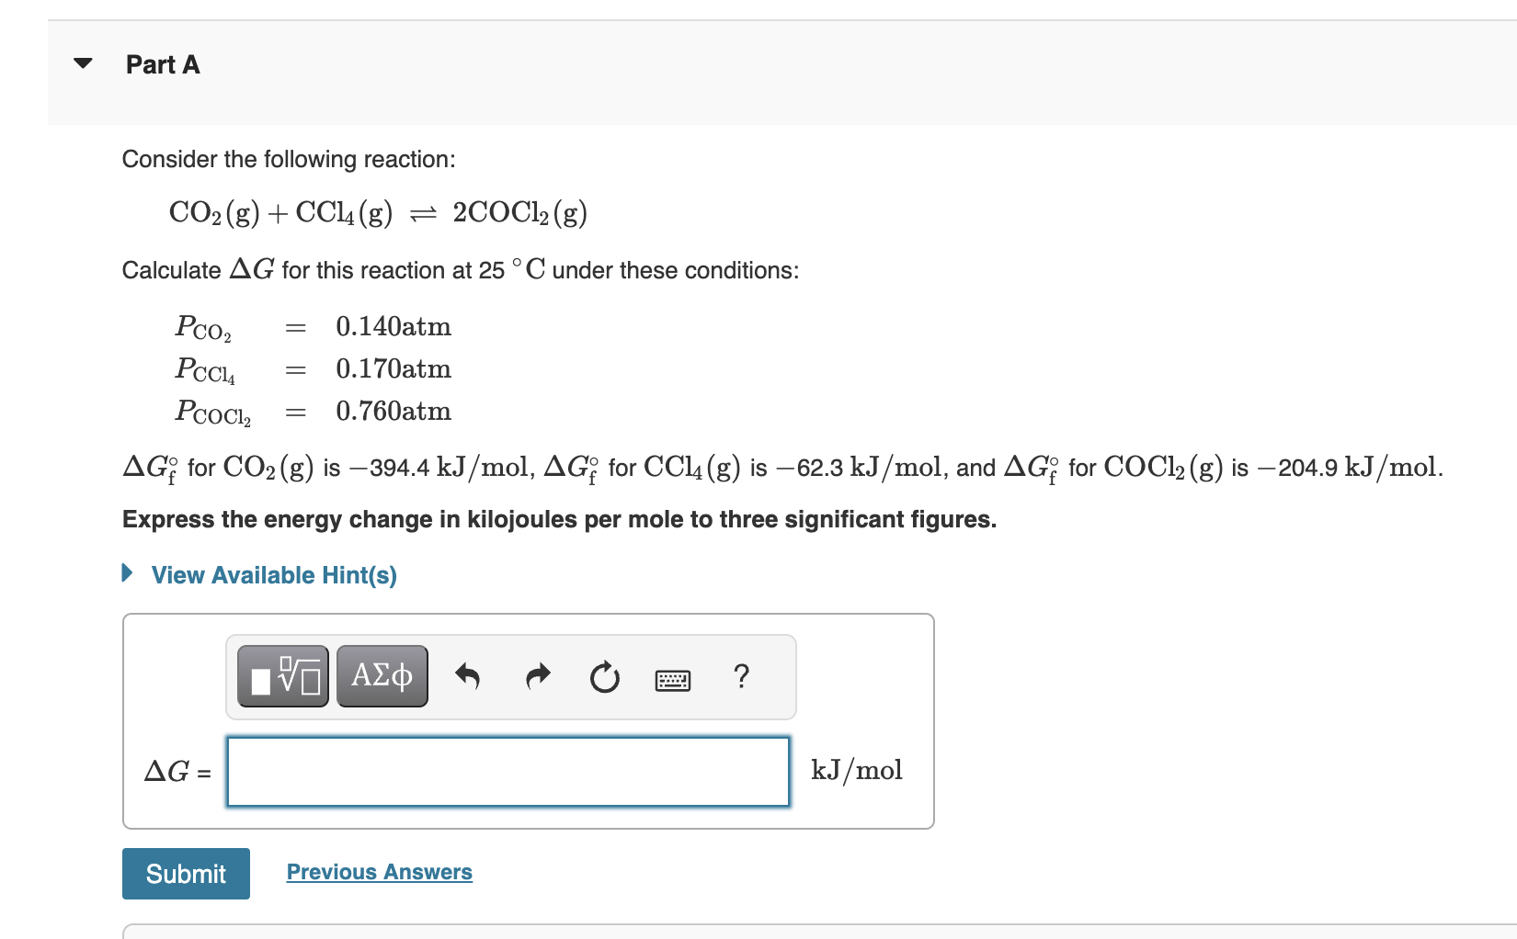Open the math templates menu in equation toolbar
This screenshot has width=1517, height=939.
point(282,676)
